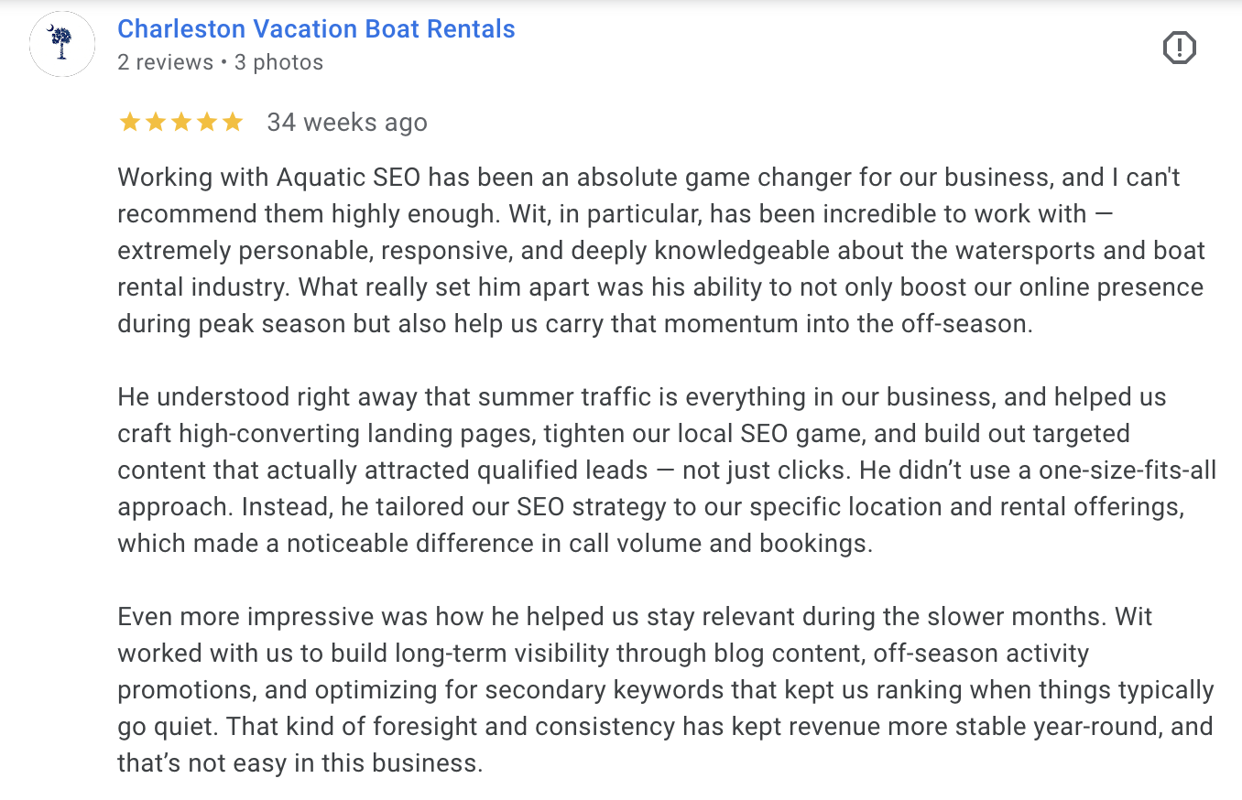Click the final review paragraph about off-season

point(641,689)
